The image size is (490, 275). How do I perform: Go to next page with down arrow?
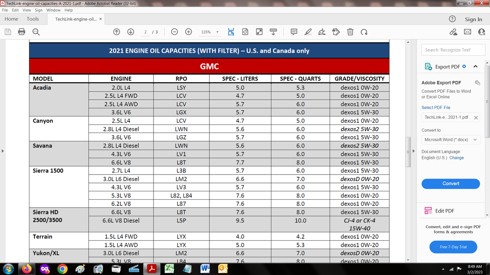tap(131, 32)
